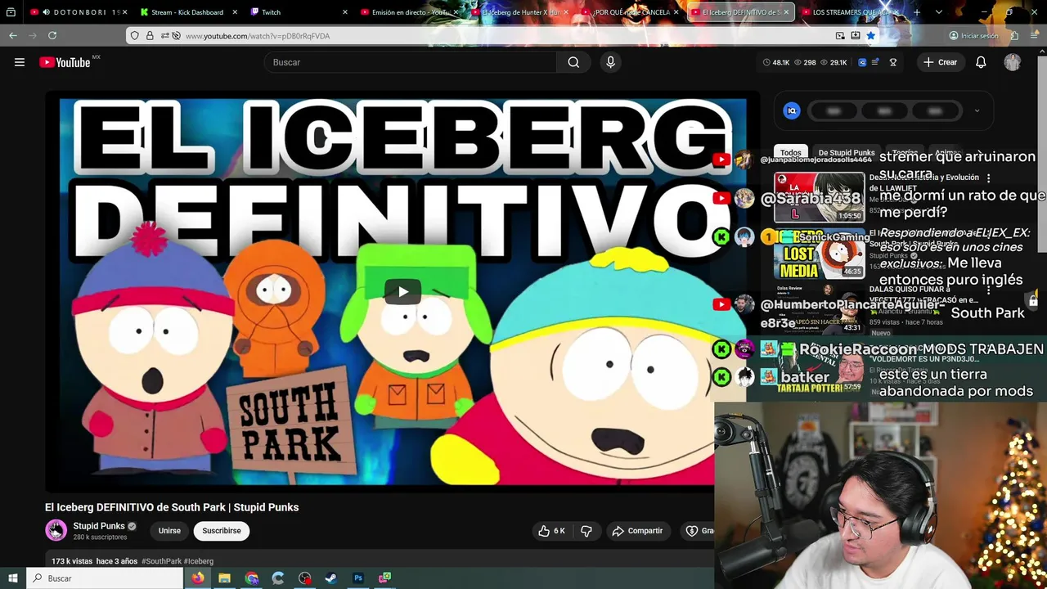Join the channel via Unirse
This screenshot has height=589, width=1047.
(x=169, y=531)
